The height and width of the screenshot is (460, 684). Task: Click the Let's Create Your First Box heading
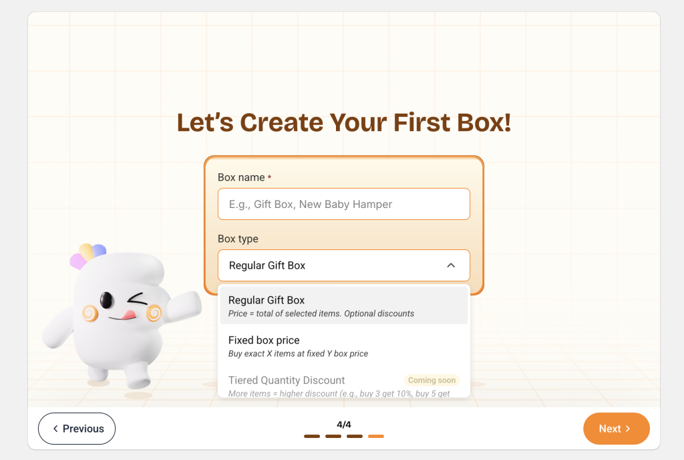(344, 122)
